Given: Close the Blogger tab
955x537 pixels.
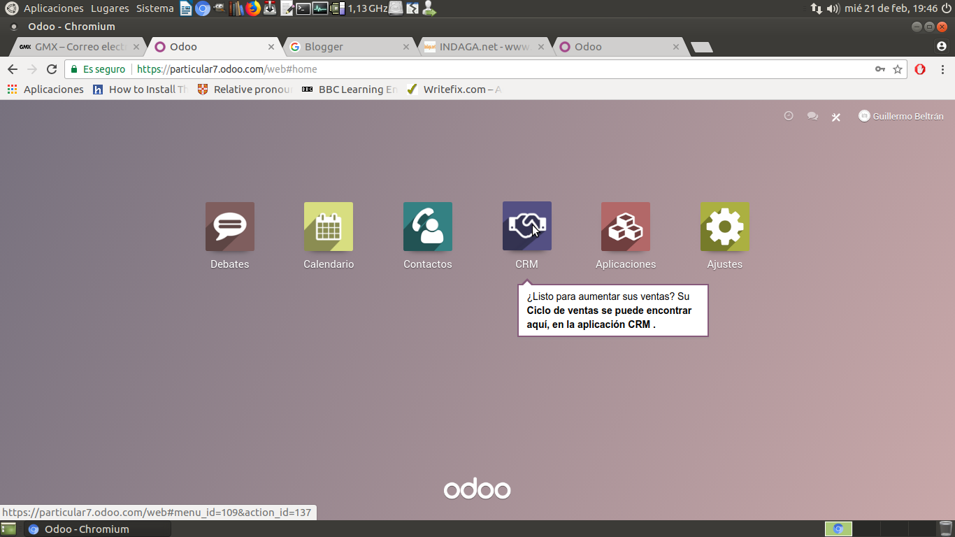Looking at the screenshot, I should pyautogui.click(x=406, y=47).
